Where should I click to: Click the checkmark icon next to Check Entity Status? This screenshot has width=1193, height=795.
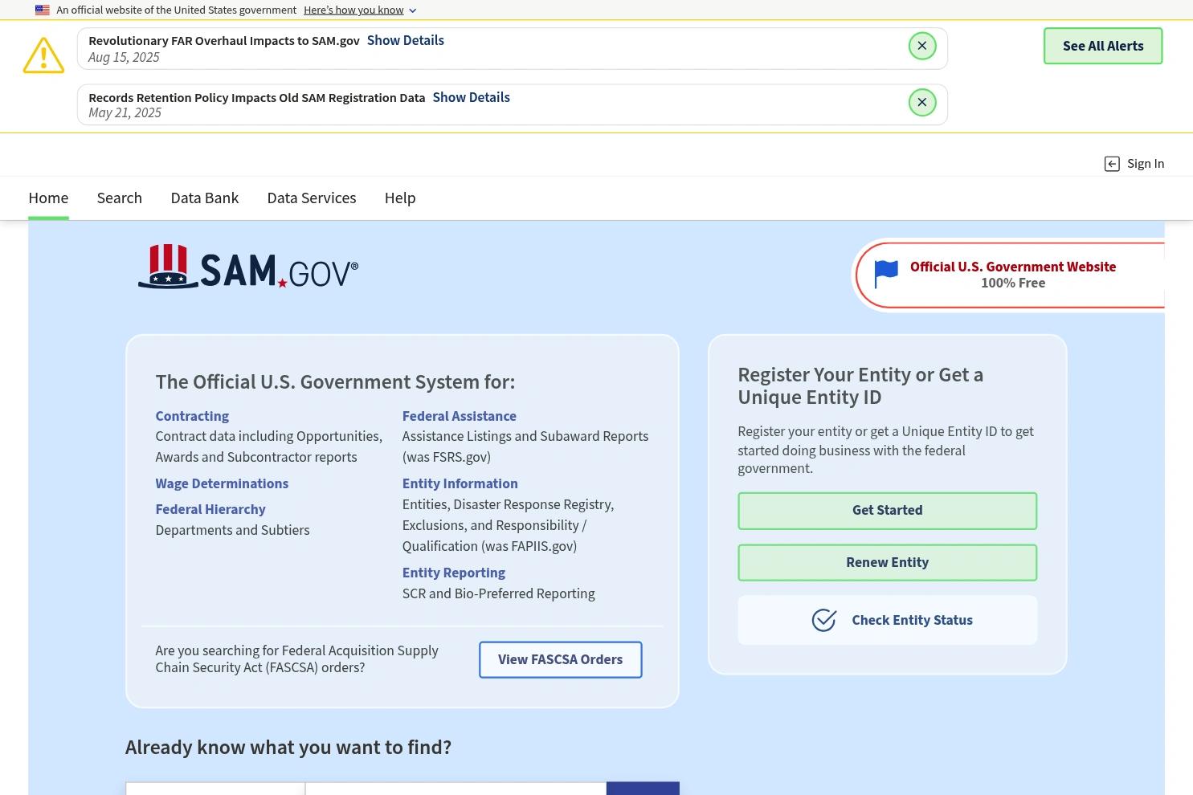pos(823,619)
